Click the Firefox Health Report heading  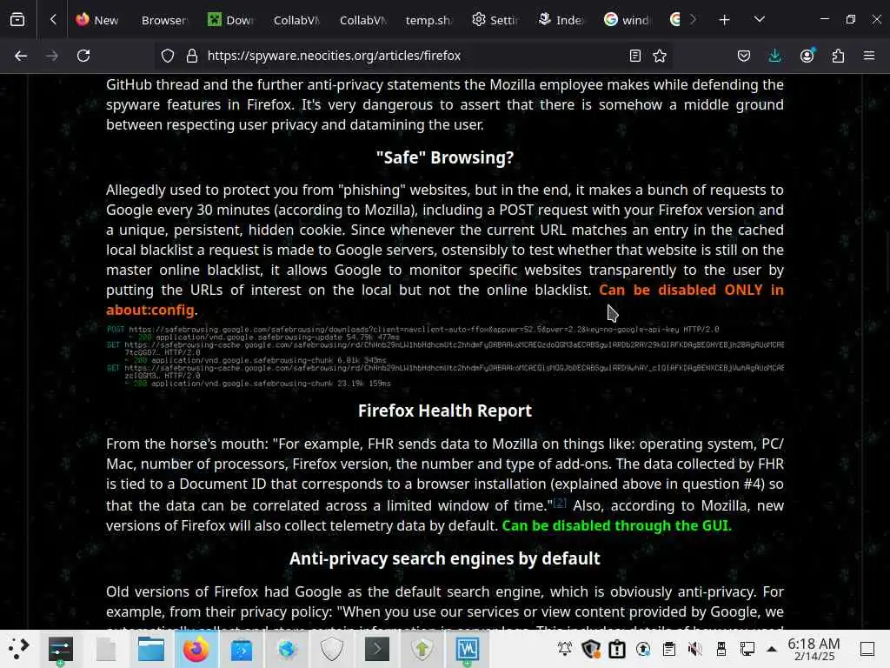445,411
